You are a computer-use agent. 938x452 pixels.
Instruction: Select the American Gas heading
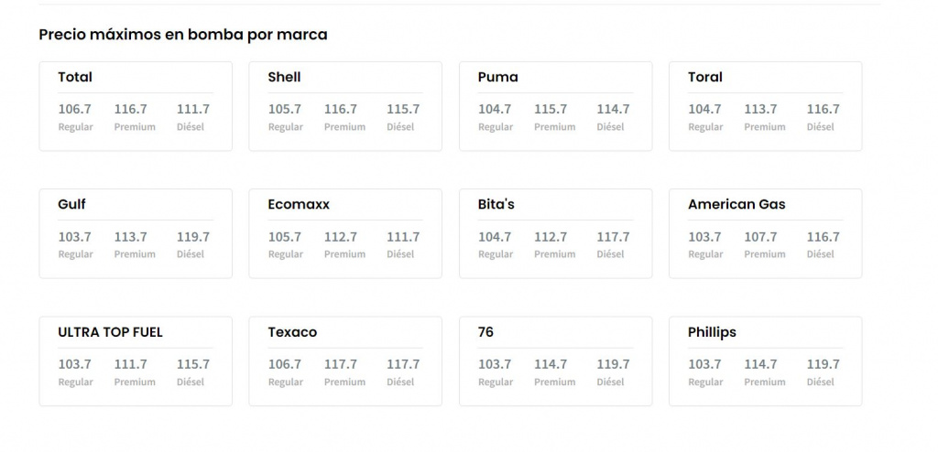(x=736, y=204)
